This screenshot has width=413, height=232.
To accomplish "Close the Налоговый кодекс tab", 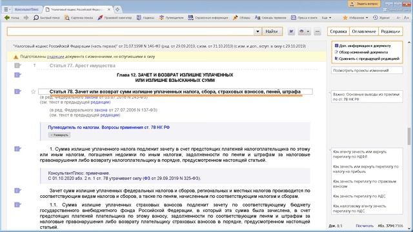I will click(109, 9).
